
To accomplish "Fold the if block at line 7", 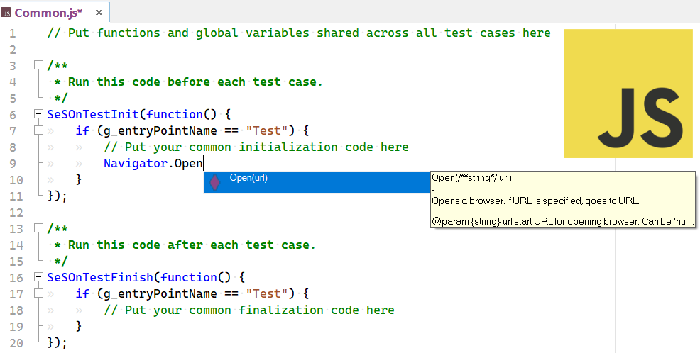I will pyautogui.click(x=38, y=130).
